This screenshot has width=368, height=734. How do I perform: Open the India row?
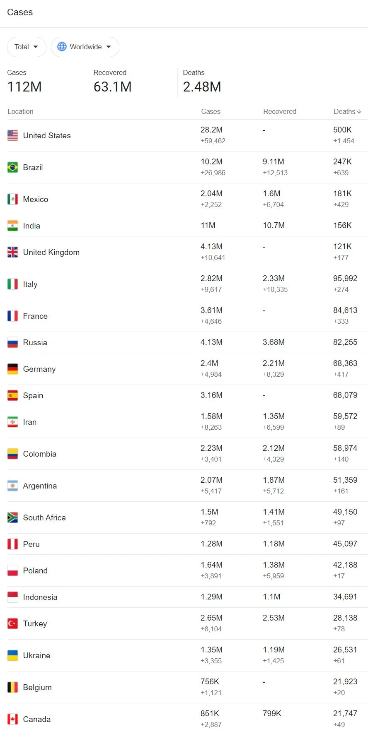click(187, 226)
